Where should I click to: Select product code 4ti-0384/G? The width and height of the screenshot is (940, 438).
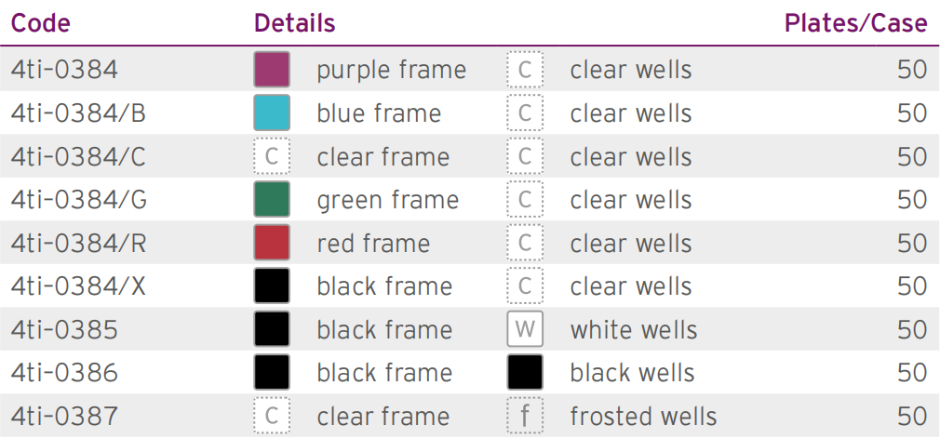click(78, 200)
